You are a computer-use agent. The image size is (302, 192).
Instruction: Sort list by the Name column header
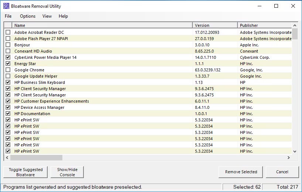click(102, 25)
